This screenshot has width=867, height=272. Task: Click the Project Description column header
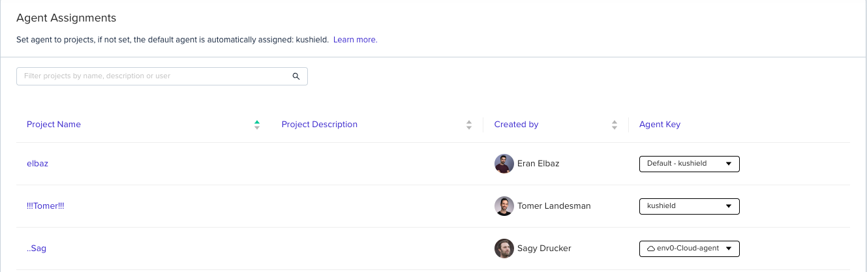pyautogui.click(x=319, y=125)
